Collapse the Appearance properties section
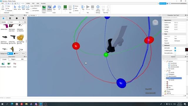The image size is (188, 106). (x=163, y=20)
